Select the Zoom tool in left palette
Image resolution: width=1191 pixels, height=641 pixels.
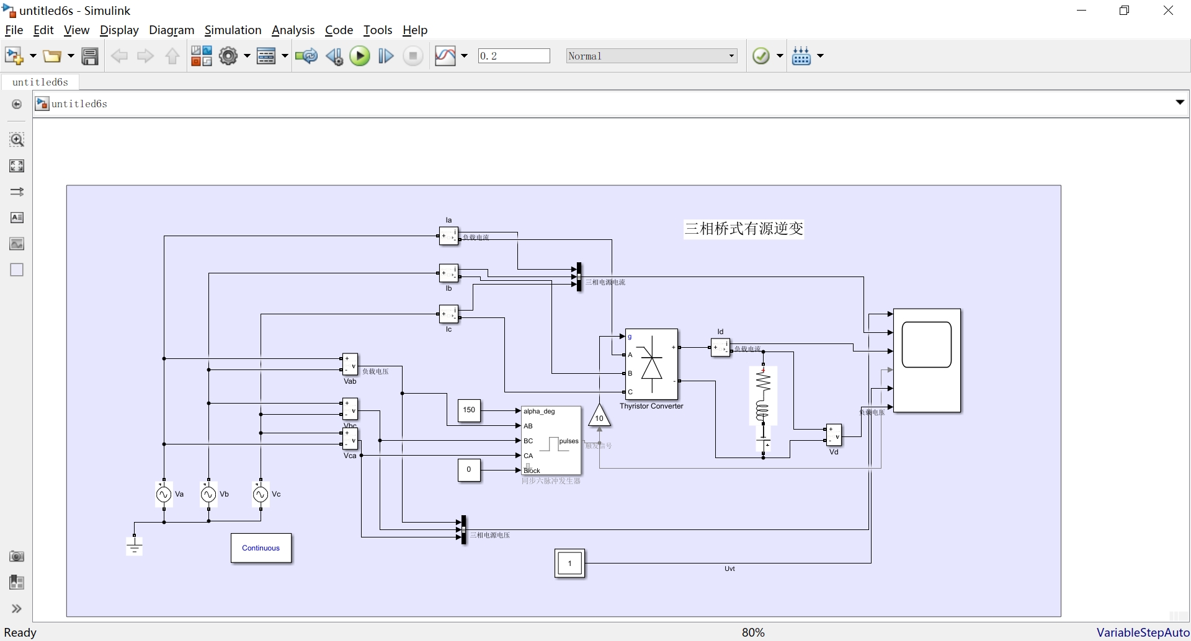pos(17,139)
